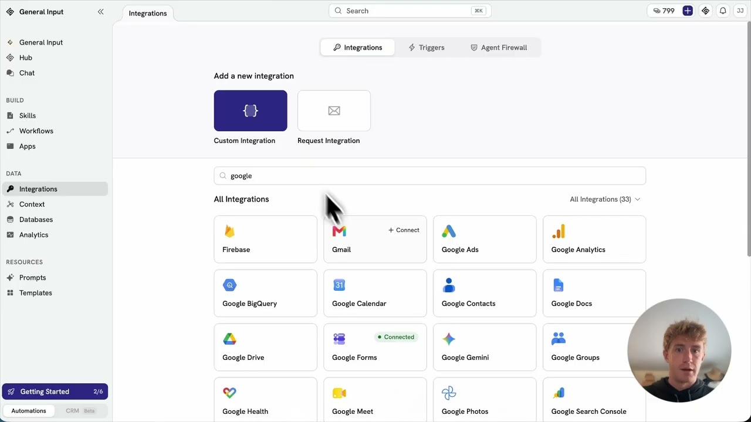
Task: Click the "Google Docs" card label
Action: pyautogui.click(x=572, y=304)
